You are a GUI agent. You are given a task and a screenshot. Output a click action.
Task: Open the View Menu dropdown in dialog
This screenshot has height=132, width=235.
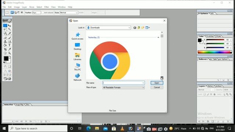pos(148,28)
